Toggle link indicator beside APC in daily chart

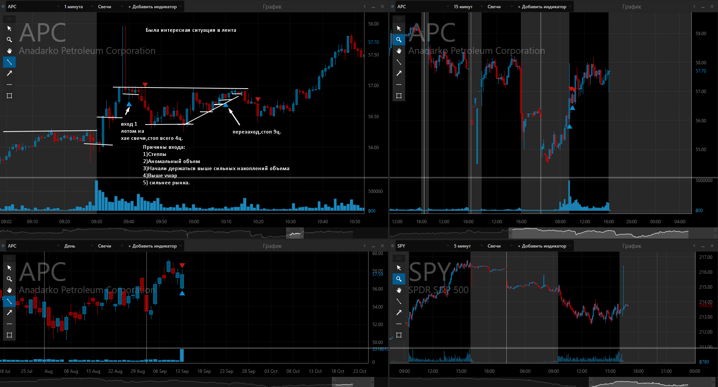click(3, 246)
